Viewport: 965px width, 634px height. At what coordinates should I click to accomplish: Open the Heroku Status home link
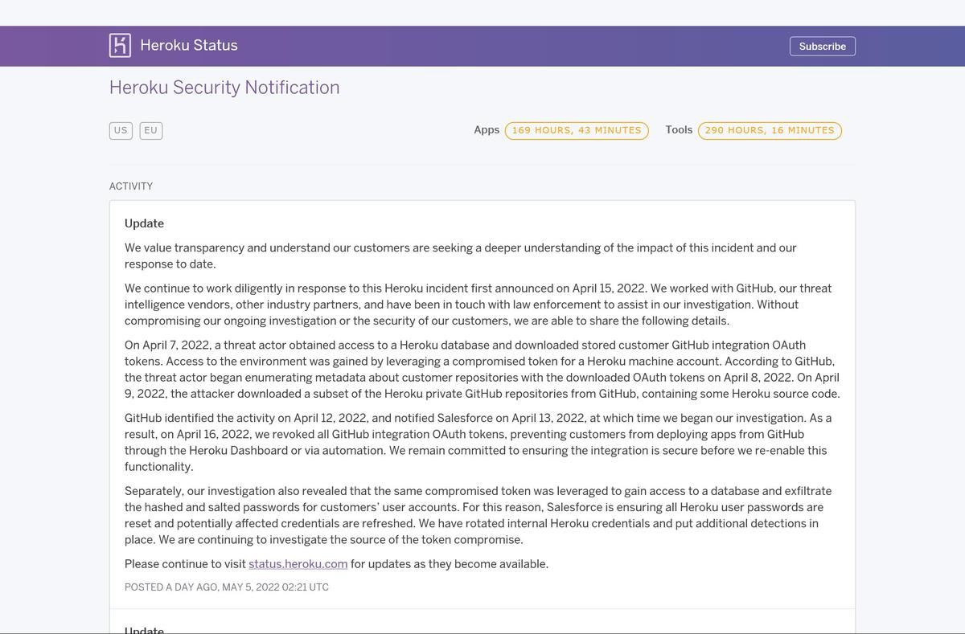point(188,45)
